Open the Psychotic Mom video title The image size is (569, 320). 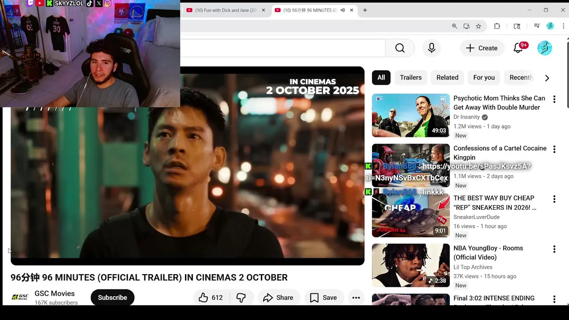499,103
